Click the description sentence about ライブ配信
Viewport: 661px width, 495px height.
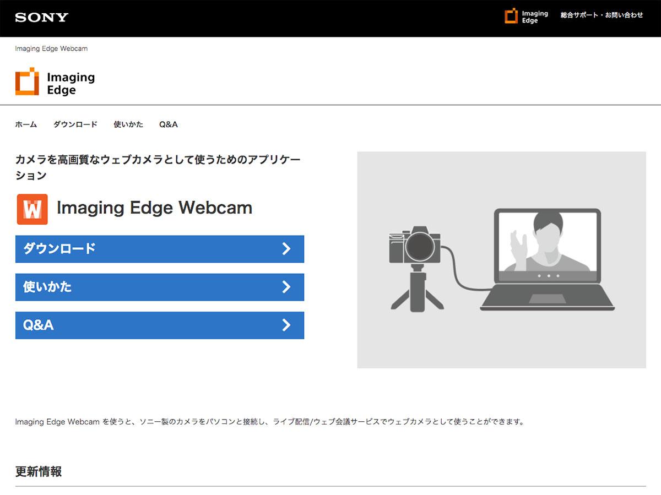click(x=270, y=422)
